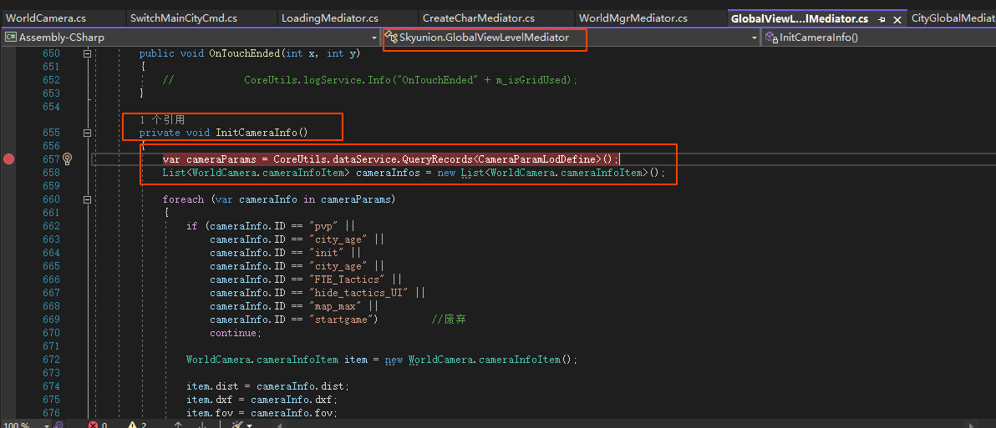Open the LoadingMediator.cs tab
This screenshot has width=996, height=428.
[329, 18]
